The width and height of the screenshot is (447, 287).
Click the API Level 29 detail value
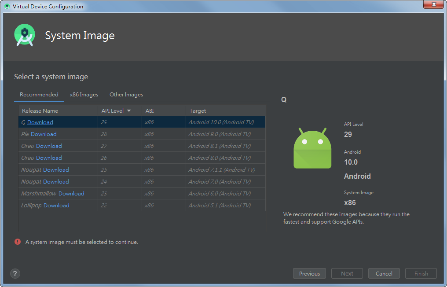[x=348, y=134]
